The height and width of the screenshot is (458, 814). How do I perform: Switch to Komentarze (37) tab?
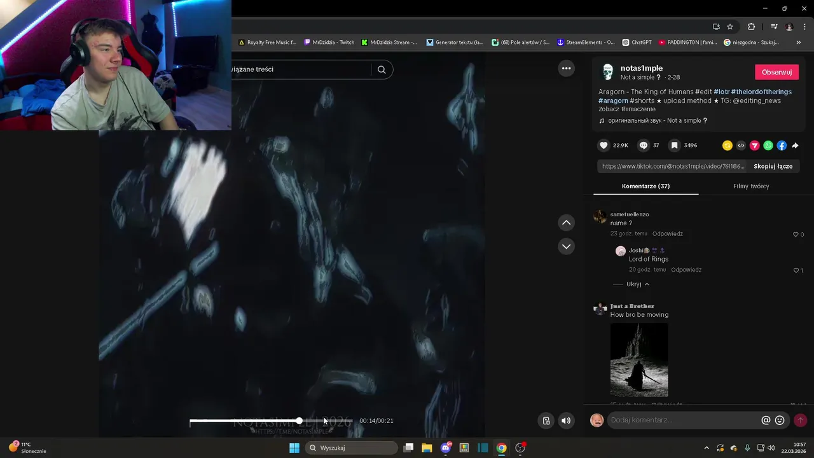pyautogui.click(x=645, y=186)
